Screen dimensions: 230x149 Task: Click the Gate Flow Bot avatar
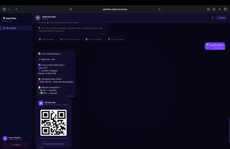pyautogui.click(x=38, y=18)
